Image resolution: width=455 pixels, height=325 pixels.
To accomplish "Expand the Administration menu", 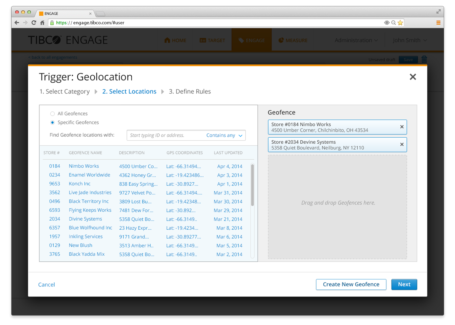I will [356, 40].
